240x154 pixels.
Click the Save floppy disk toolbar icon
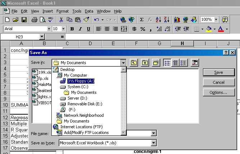[24, 20]
